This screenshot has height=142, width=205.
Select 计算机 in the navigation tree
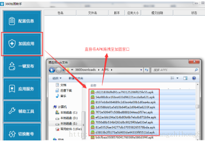coord(60,107)
